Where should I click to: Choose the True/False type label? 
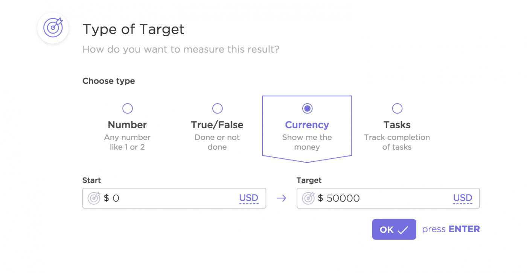click(x=217, y=125)
